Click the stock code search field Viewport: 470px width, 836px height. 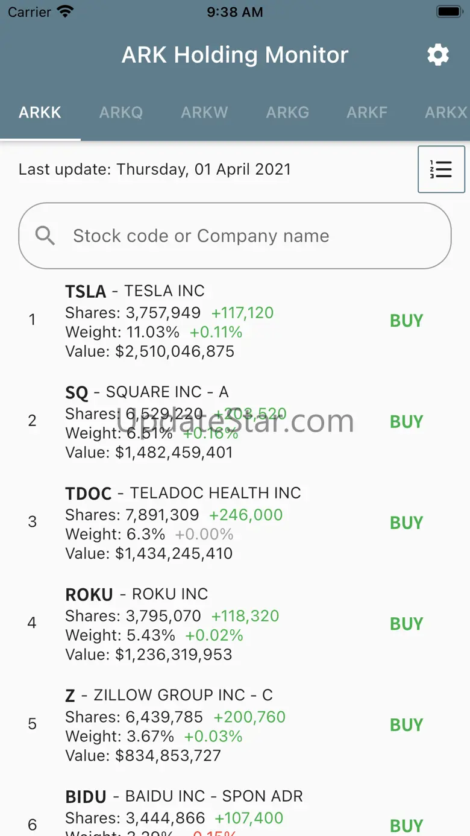(x=241, y=236)
